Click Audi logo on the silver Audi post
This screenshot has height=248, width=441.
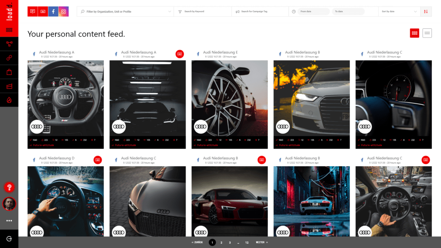tap(283, 127)
